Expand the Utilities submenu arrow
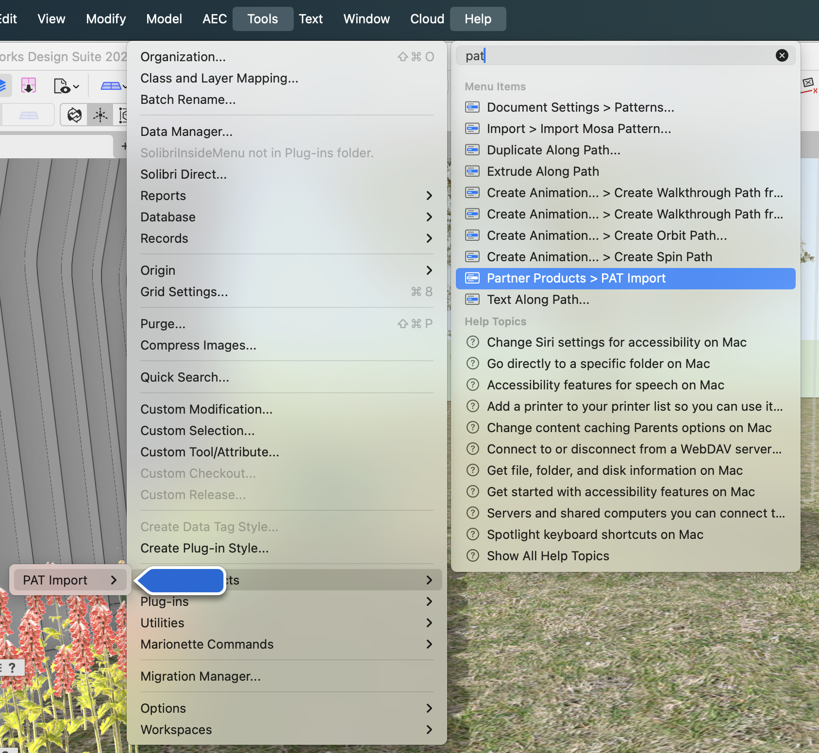 [x=429, y=623]
